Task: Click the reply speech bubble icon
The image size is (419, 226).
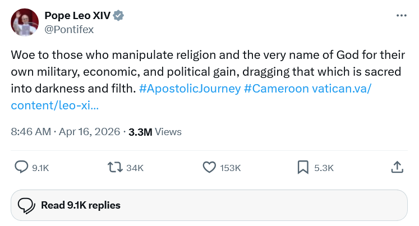Action: (21, 167)
